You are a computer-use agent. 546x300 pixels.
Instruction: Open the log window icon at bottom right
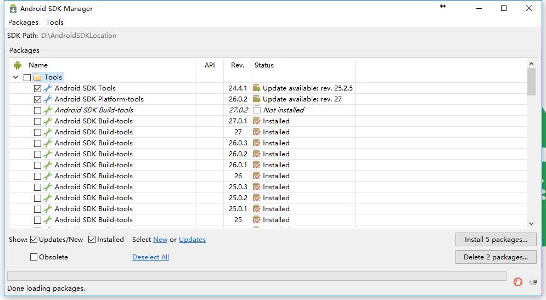click(x=533, y=282)
